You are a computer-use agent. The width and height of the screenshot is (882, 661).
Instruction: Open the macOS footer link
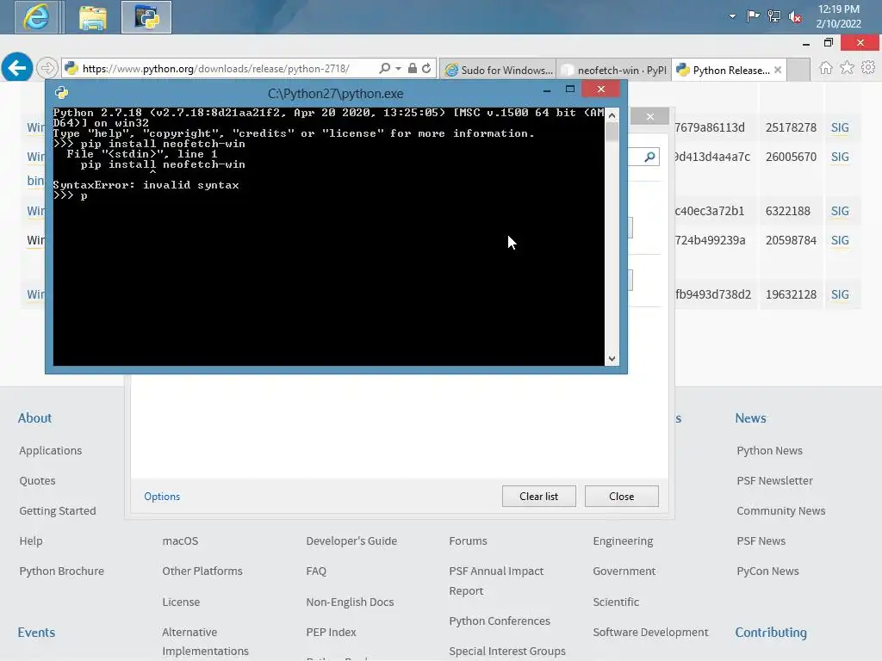click(180, 541)
